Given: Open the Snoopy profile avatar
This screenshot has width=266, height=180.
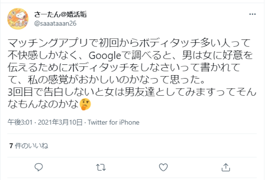Looking at the screenshot, I should (18, 18).
